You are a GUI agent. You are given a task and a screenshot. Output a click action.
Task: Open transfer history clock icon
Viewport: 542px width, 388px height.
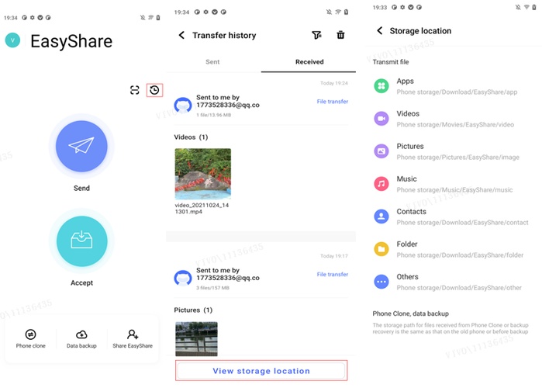pos(154,90)
